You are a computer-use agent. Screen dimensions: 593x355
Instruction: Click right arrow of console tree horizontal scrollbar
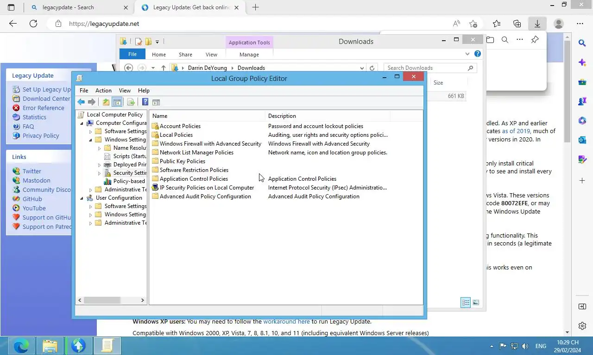point(142,300)
